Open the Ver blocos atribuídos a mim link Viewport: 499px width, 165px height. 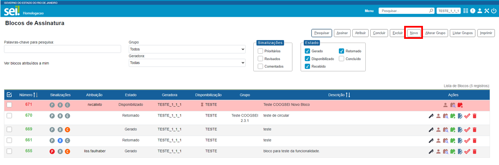26,63
